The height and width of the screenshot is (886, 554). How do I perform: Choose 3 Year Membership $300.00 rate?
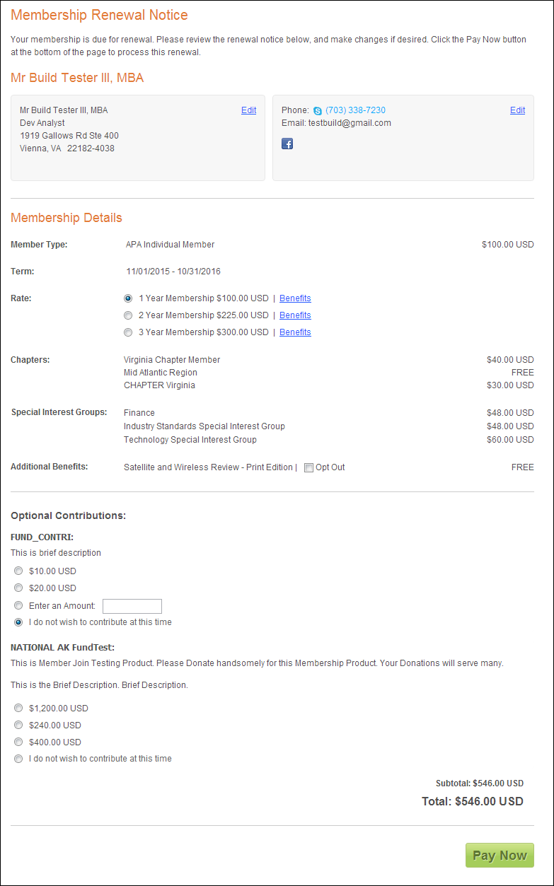(128, 332)
